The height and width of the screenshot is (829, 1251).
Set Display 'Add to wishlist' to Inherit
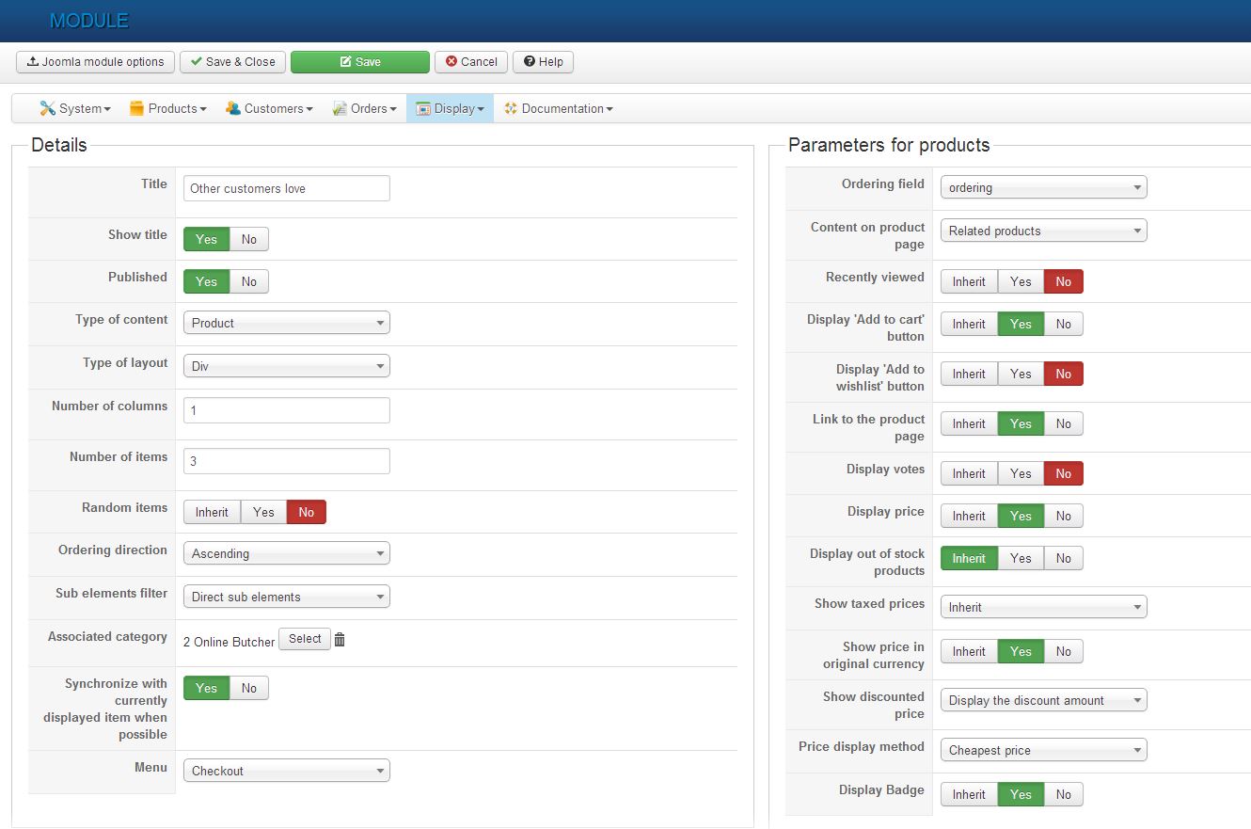(x=969, y=374)
